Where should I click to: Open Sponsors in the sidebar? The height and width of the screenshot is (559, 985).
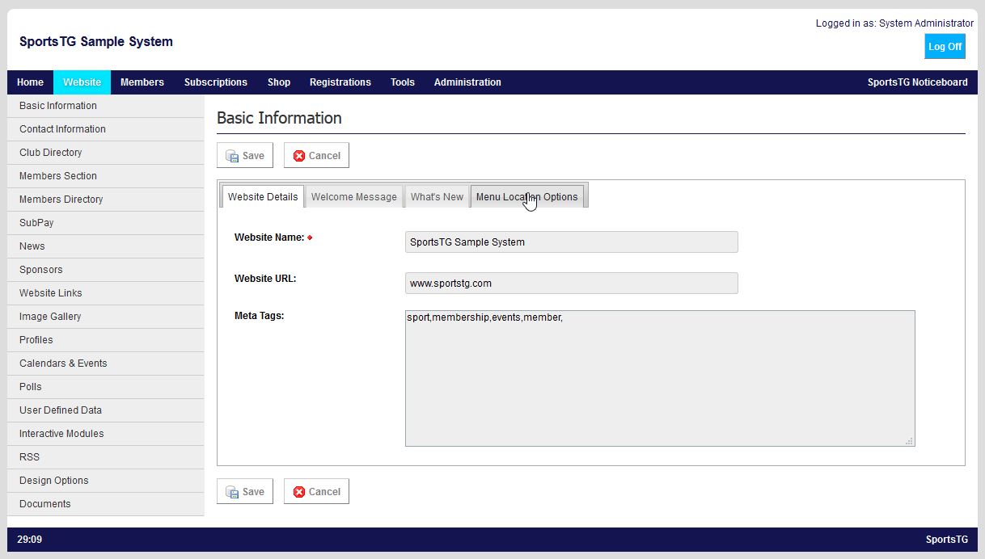coord(105,270)
